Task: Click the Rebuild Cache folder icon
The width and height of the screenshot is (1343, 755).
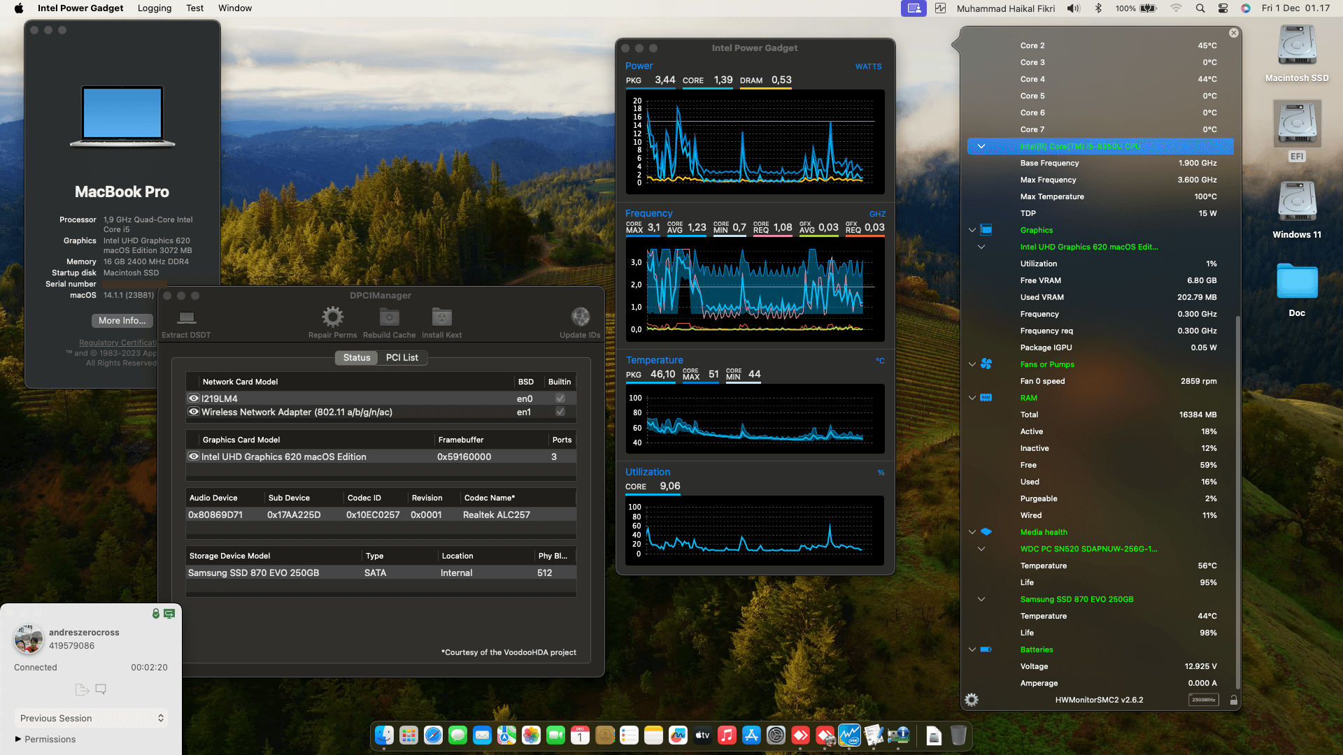Action: click(389, 317)
